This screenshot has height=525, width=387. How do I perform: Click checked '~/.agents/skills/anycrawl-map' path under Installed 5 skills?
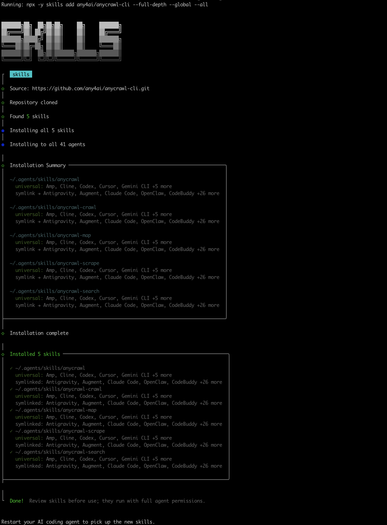tap(56, 410)
